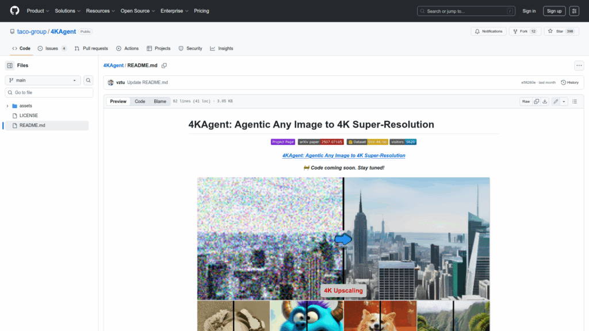Select the assets folder
The width and height of the screenshot is (589, 331).
coord(25,106)
